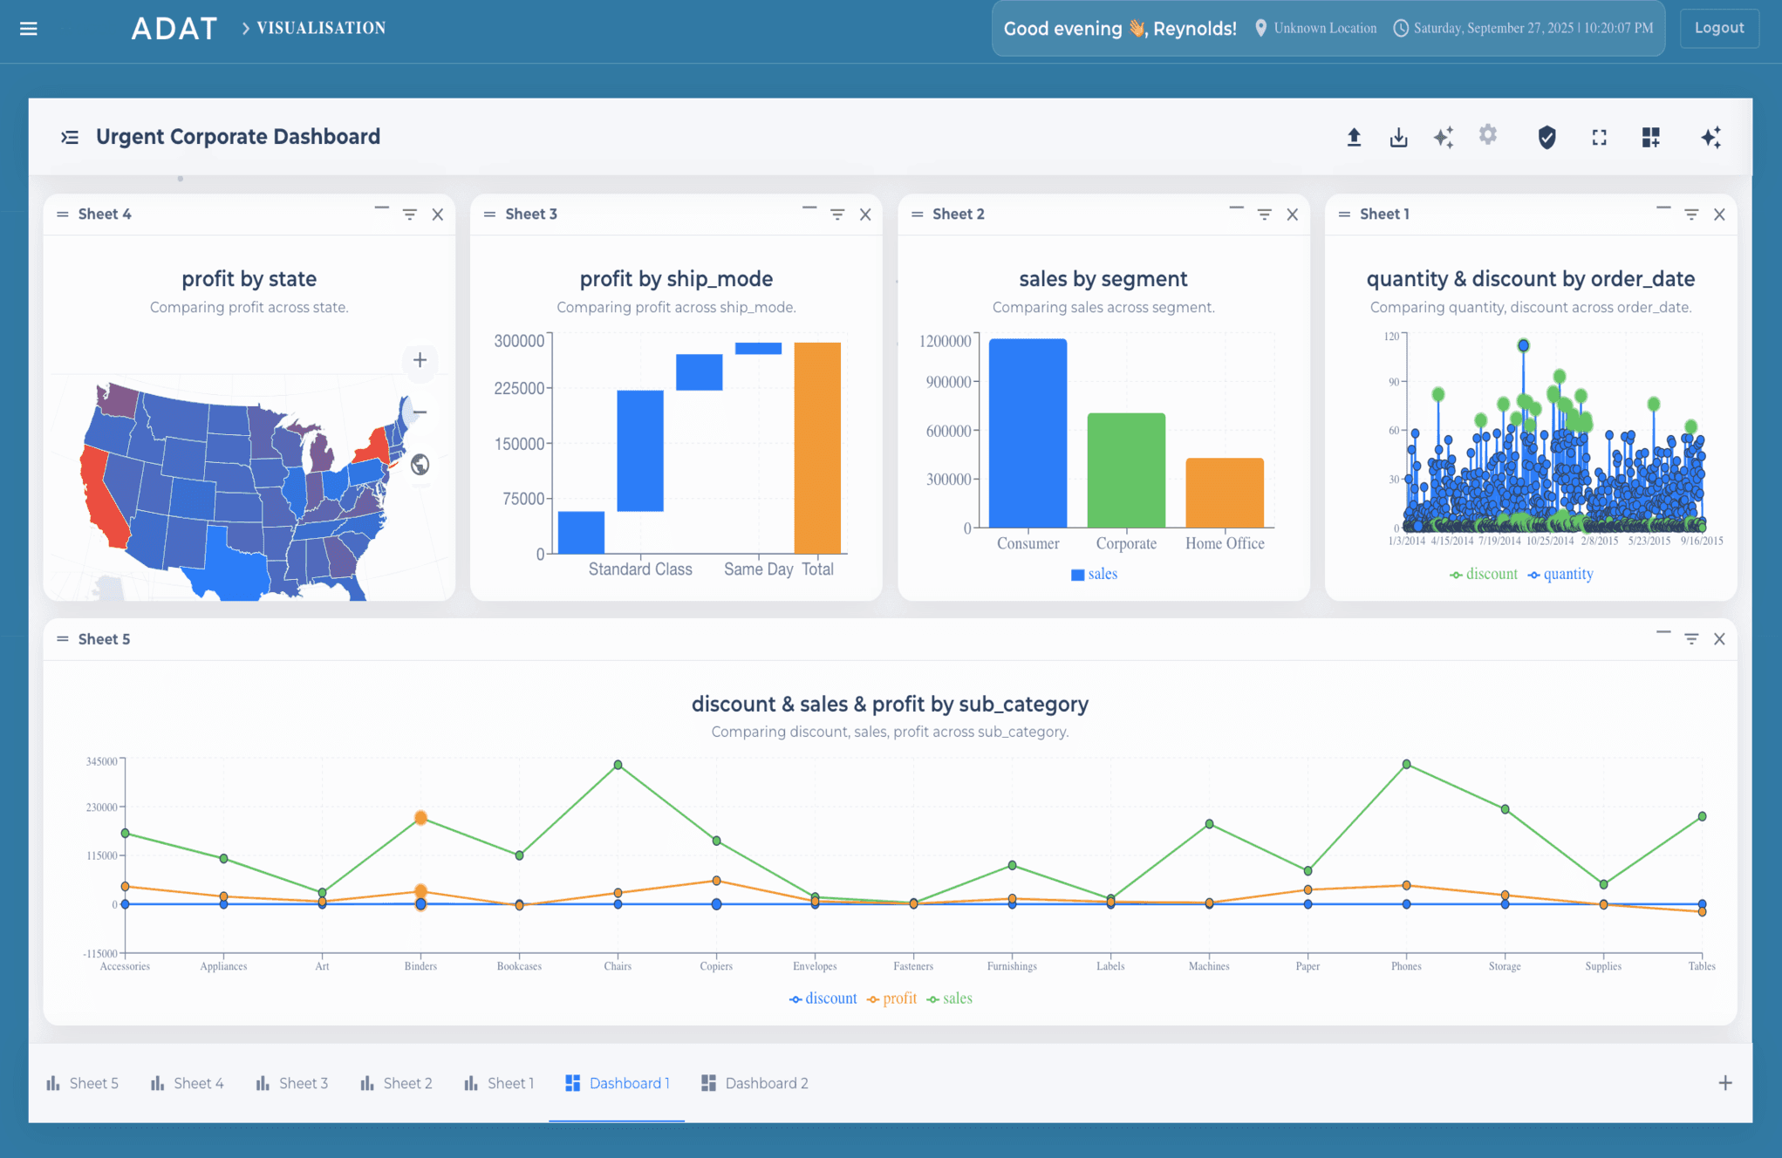Screen dimensions: 1782x1158
Task: Close the Sheet 2 panel
Action: coord(1293,215)
